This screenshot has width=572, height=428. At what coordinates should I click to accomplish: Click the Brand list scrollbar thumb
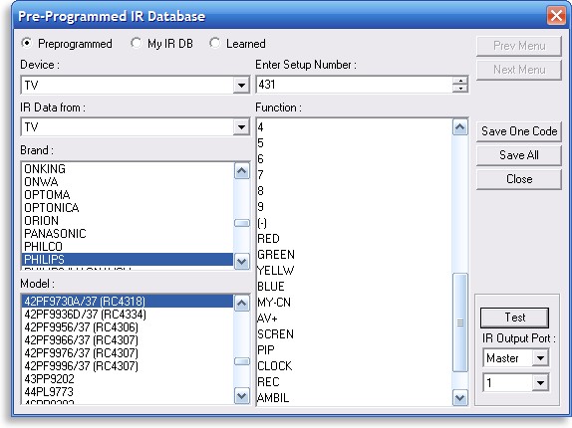tap(241, 223)
